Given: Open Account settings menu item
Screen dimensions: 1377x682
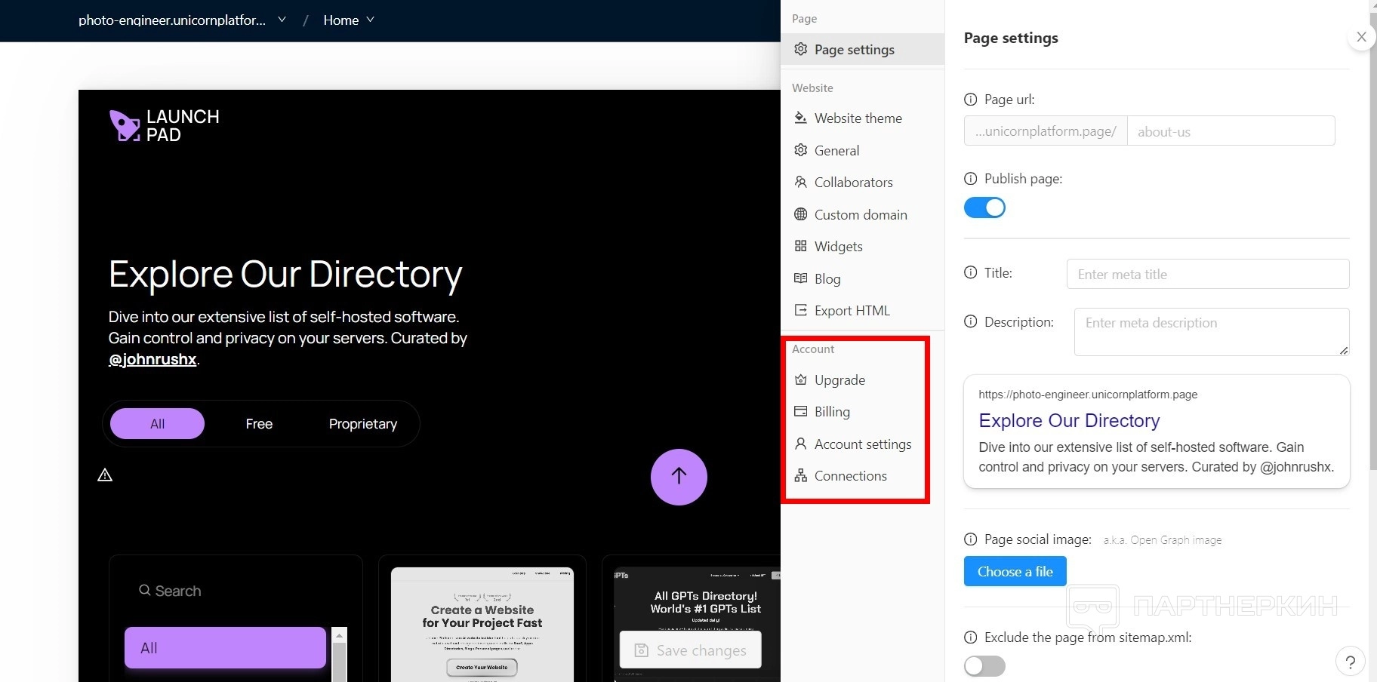Looking at the screenshot, I should point(862,444).
